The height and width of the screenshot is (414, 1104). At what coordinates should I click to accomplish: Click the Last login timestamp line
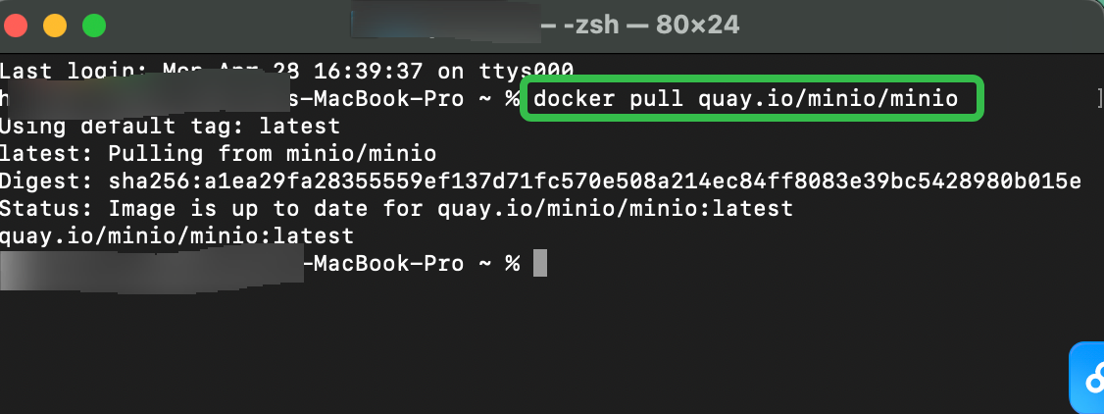tap(286, 71)
